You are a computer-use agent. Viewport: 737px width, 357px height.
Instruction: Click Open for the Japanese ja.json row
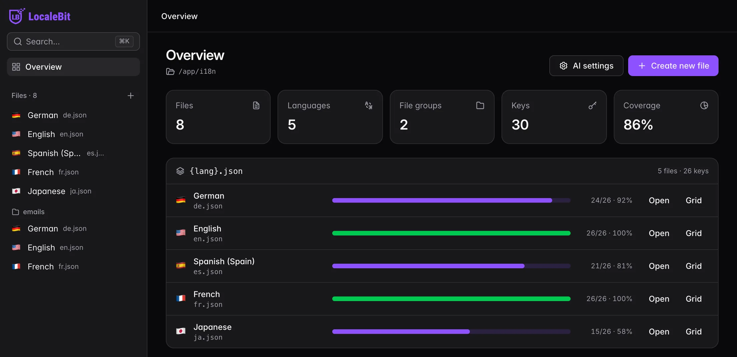659,332
